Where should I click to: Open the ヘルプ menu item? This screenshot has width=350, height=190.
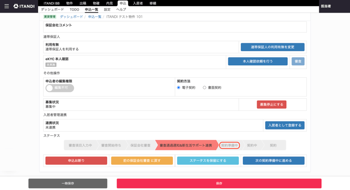coord(121,9)
